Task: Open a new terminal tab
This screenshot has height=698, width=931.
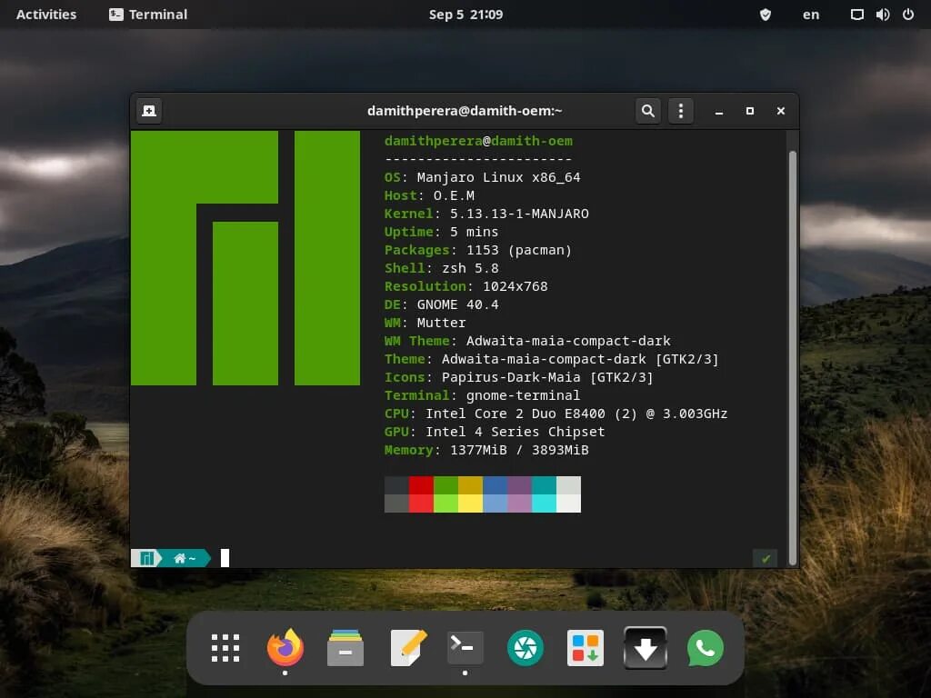Action: [x=149, y=111]
